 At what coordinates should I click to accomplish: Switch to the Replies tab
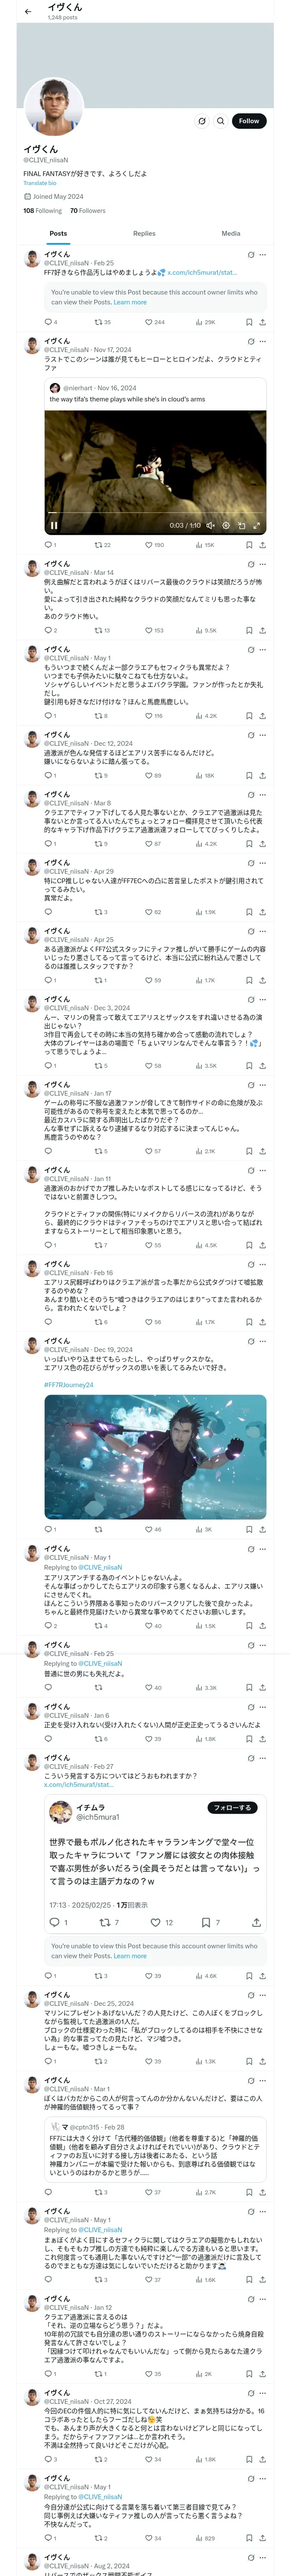coord(144,233)
